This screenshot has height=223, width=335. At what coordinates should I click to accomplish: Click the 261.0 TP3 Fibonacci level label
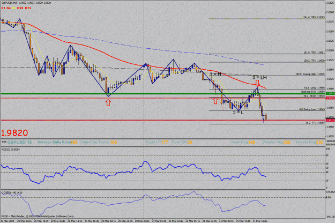pos(314,17)
